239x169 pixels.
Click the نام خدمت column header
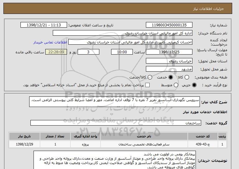(144, 136)
